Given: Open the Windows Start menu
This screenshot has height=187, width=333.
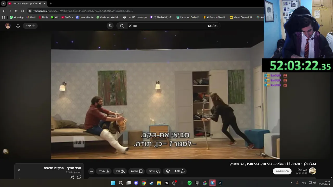Looking at the screenshot, I should coord(113,183).
